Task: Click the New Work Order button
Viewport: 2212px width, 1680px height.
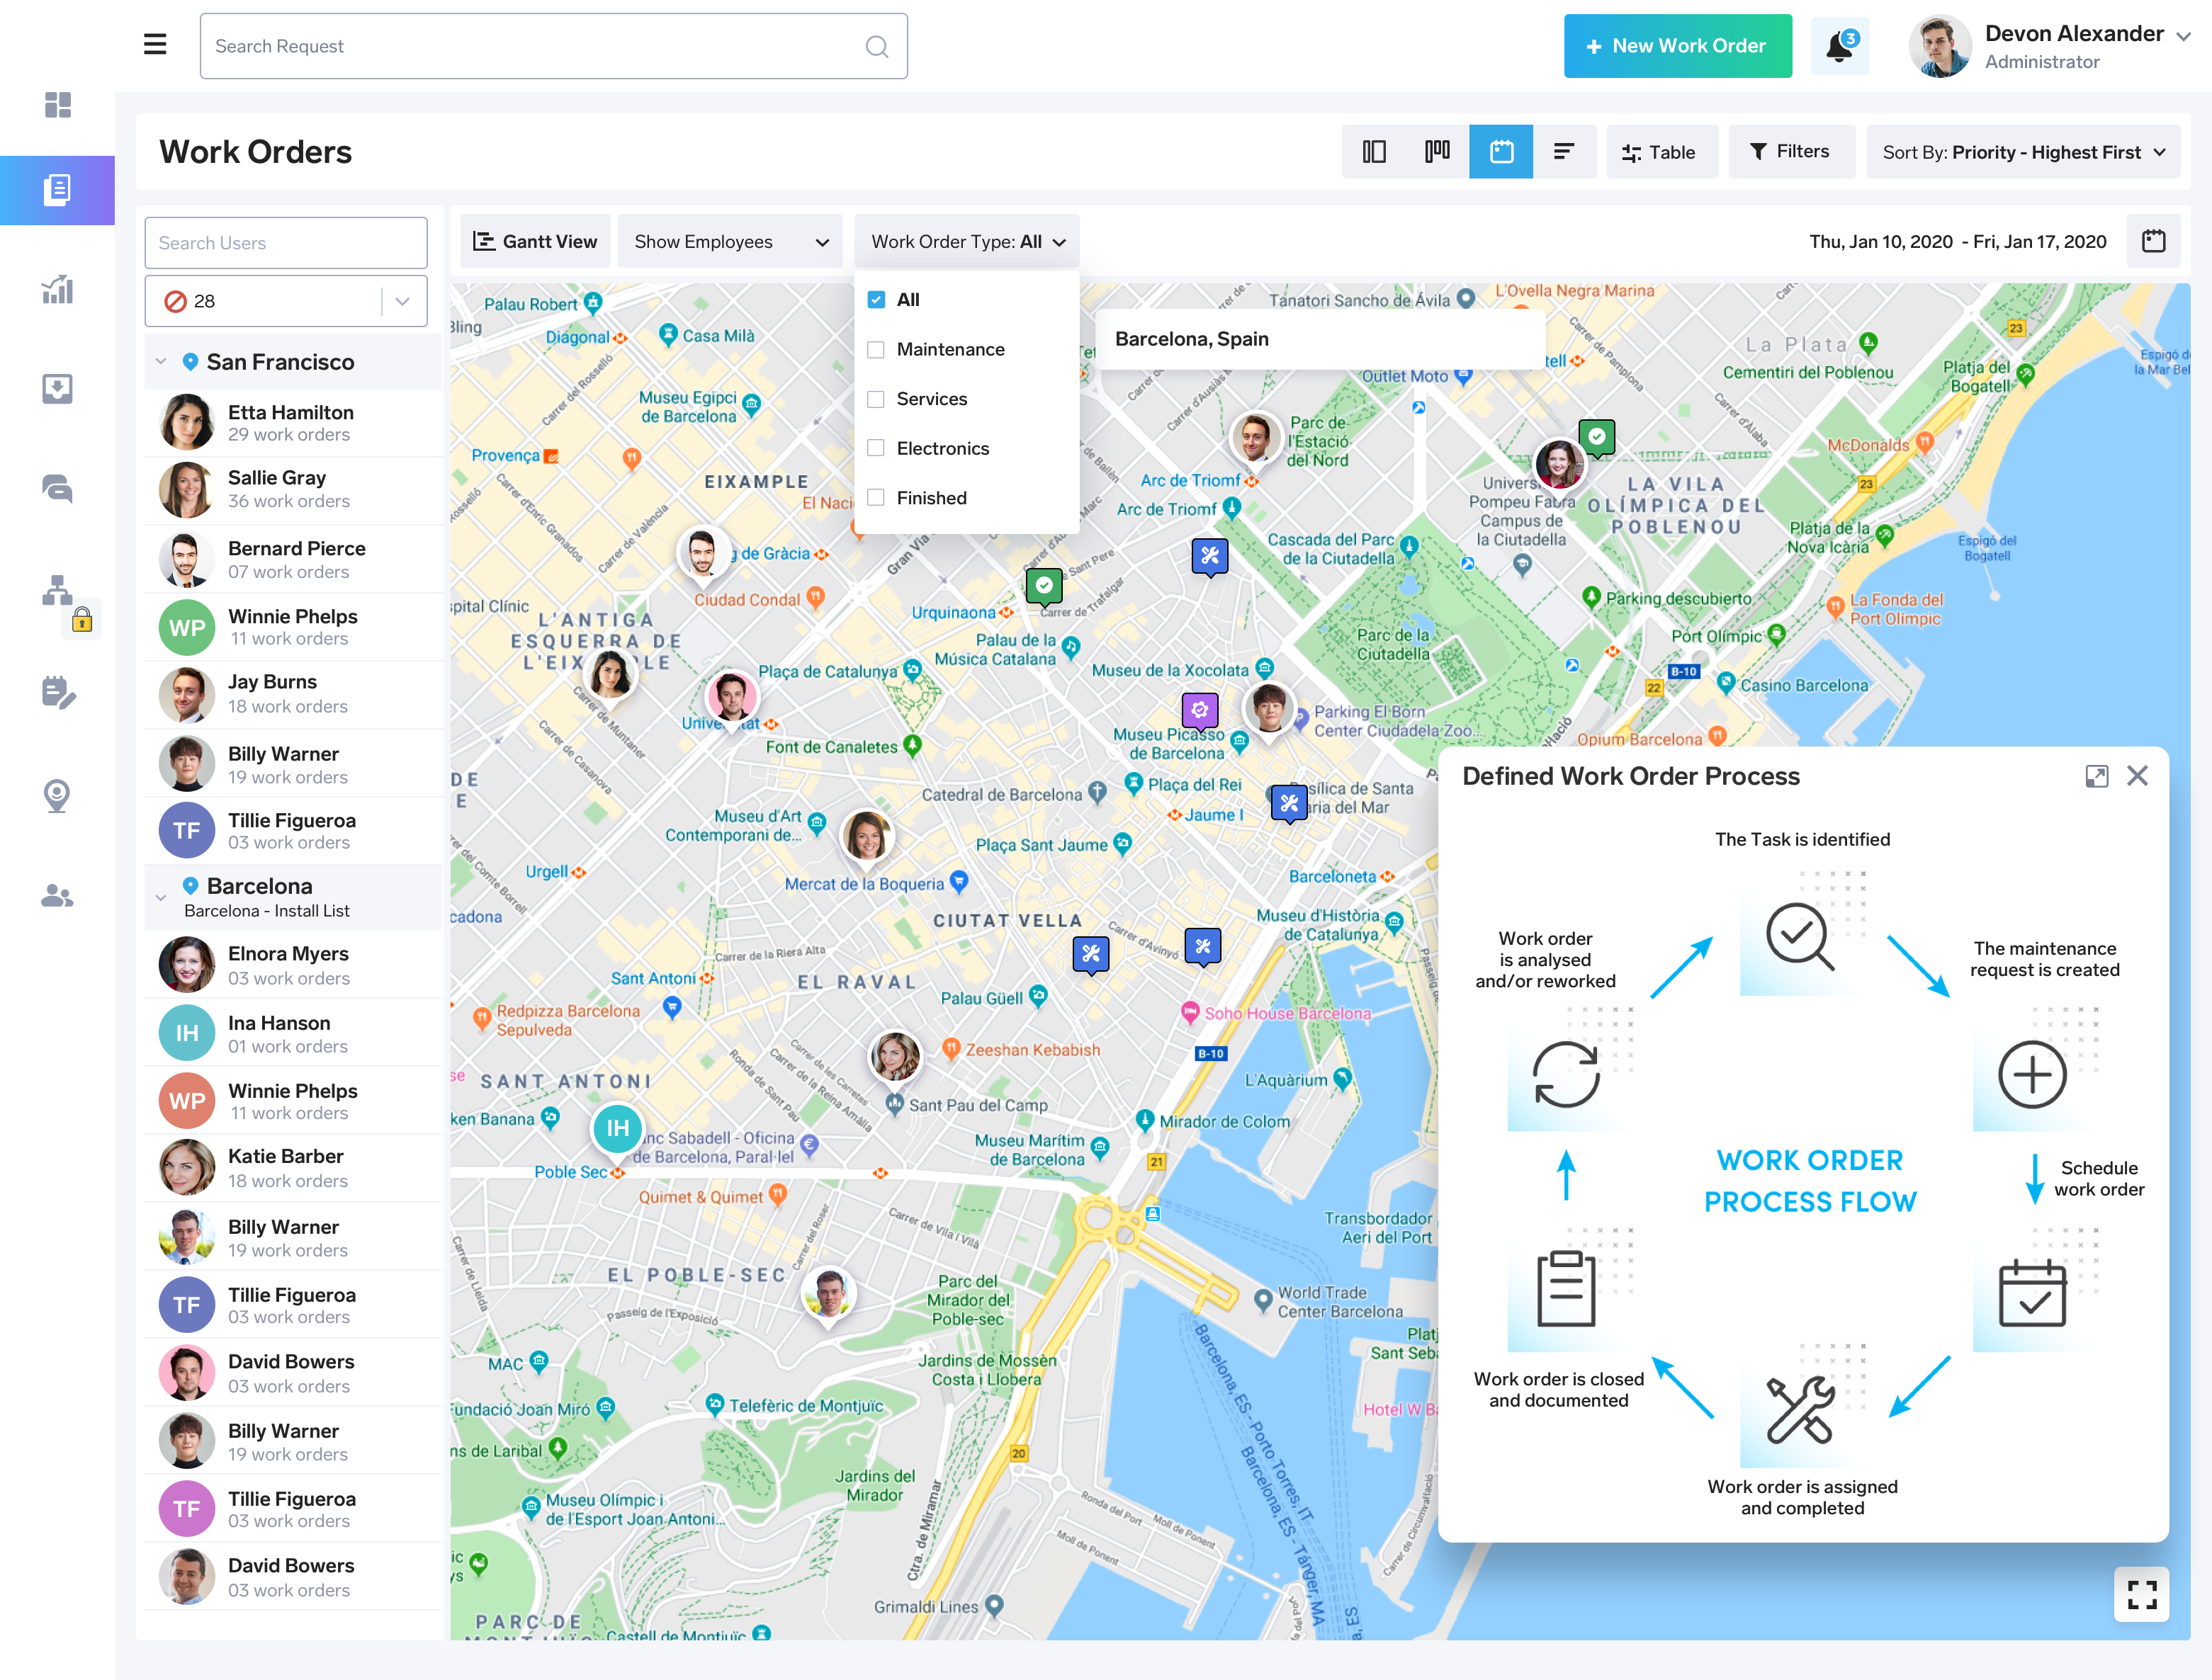Action: coord(1677,46)
